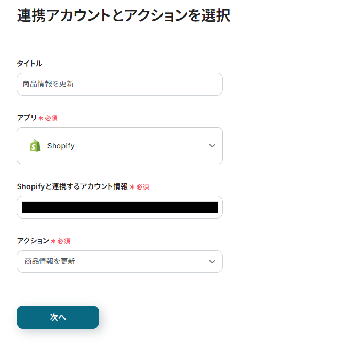
Task: Click the 連携アカウントとアクションを選択 heading
Action: (123, 15)
